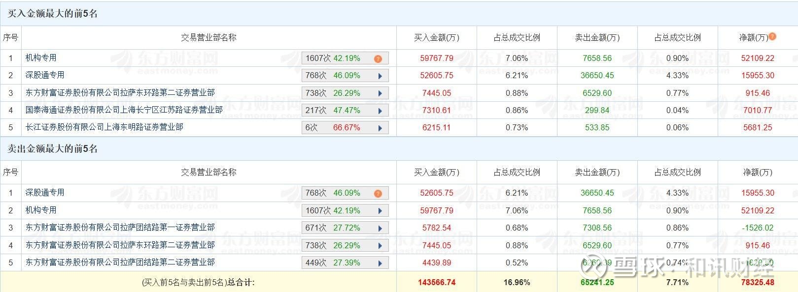Click 深股通专用 name in the sell table
The height and width of the screenshot is (292, 798).
(x=45, y=193)
